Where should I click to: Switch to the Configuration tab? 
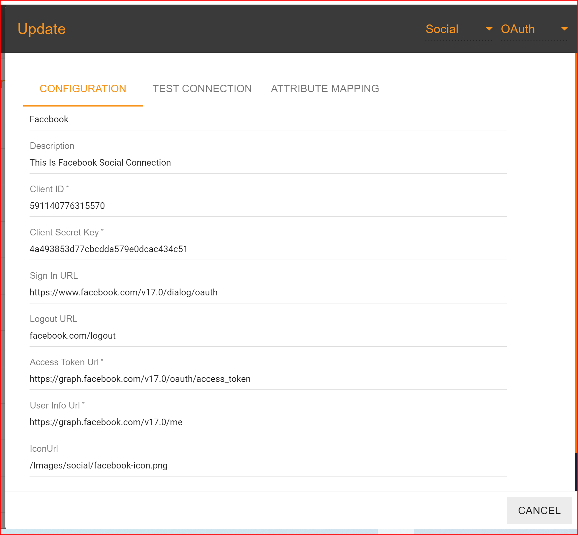pyautogui.click(x=83, y=89)
